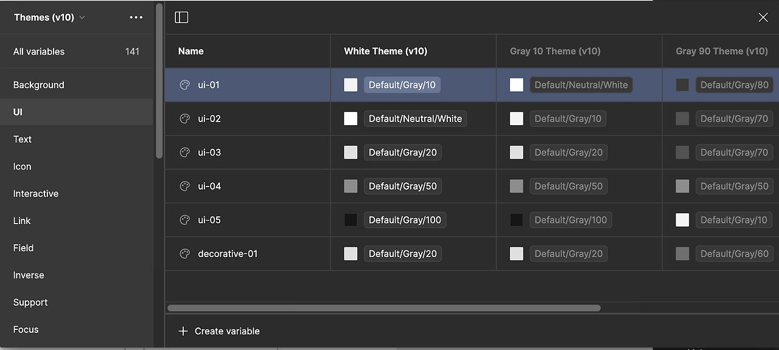Open the Themes (v10) dropdown
This screenshot has height=350, width=779.
49,17
